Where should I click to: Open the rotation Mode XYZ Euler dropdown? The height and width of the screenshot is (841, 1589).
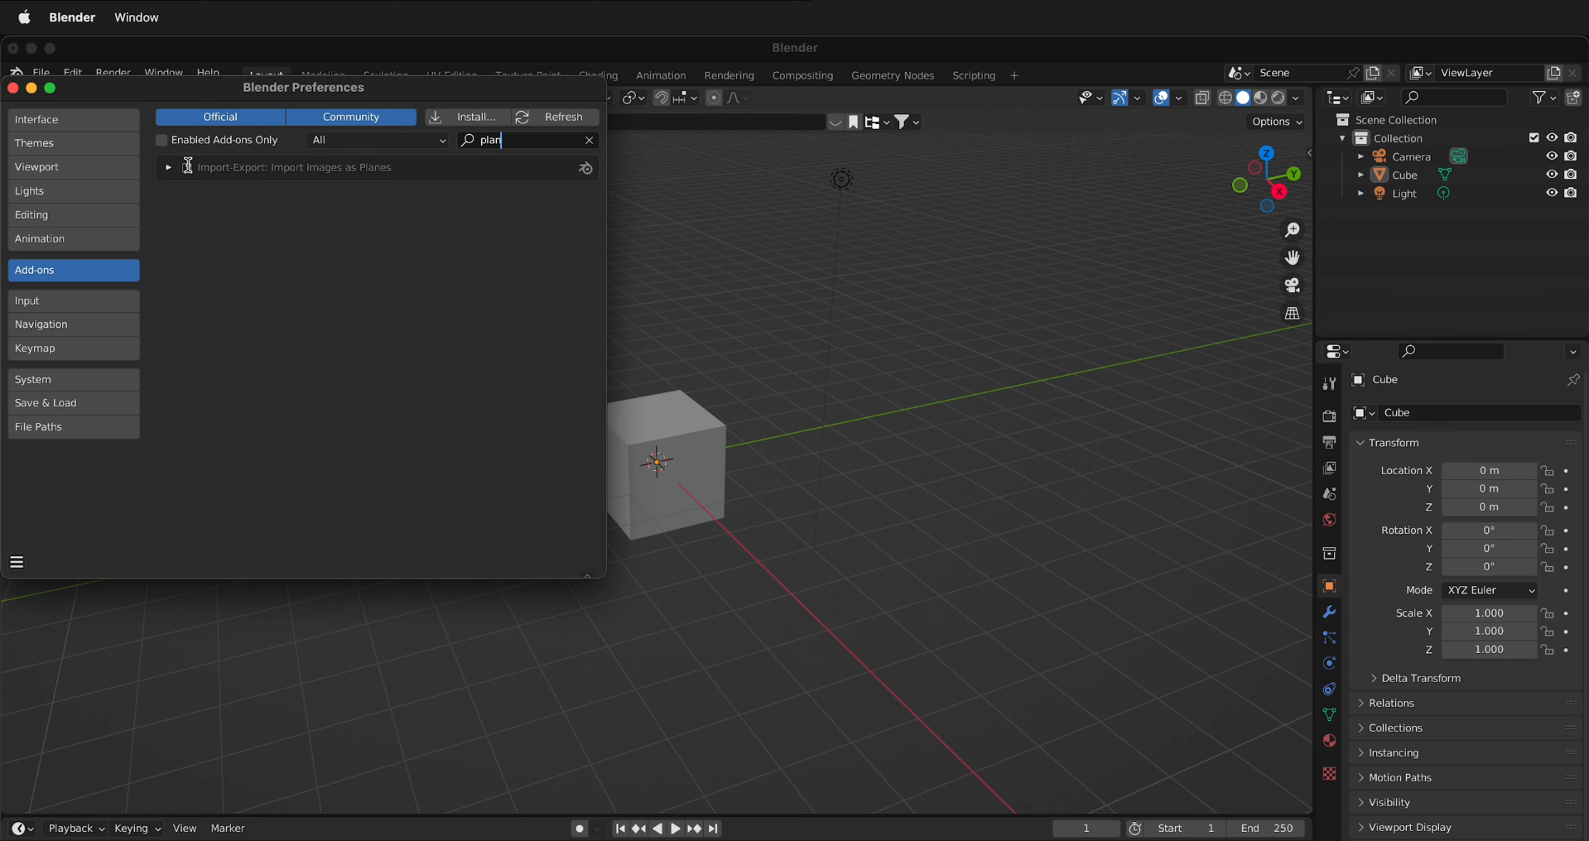[x=1490, y=590]
